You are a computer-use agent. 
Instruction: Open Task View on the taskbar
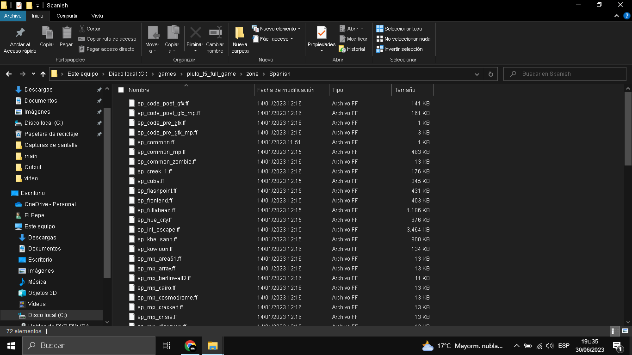pos(167,345)
